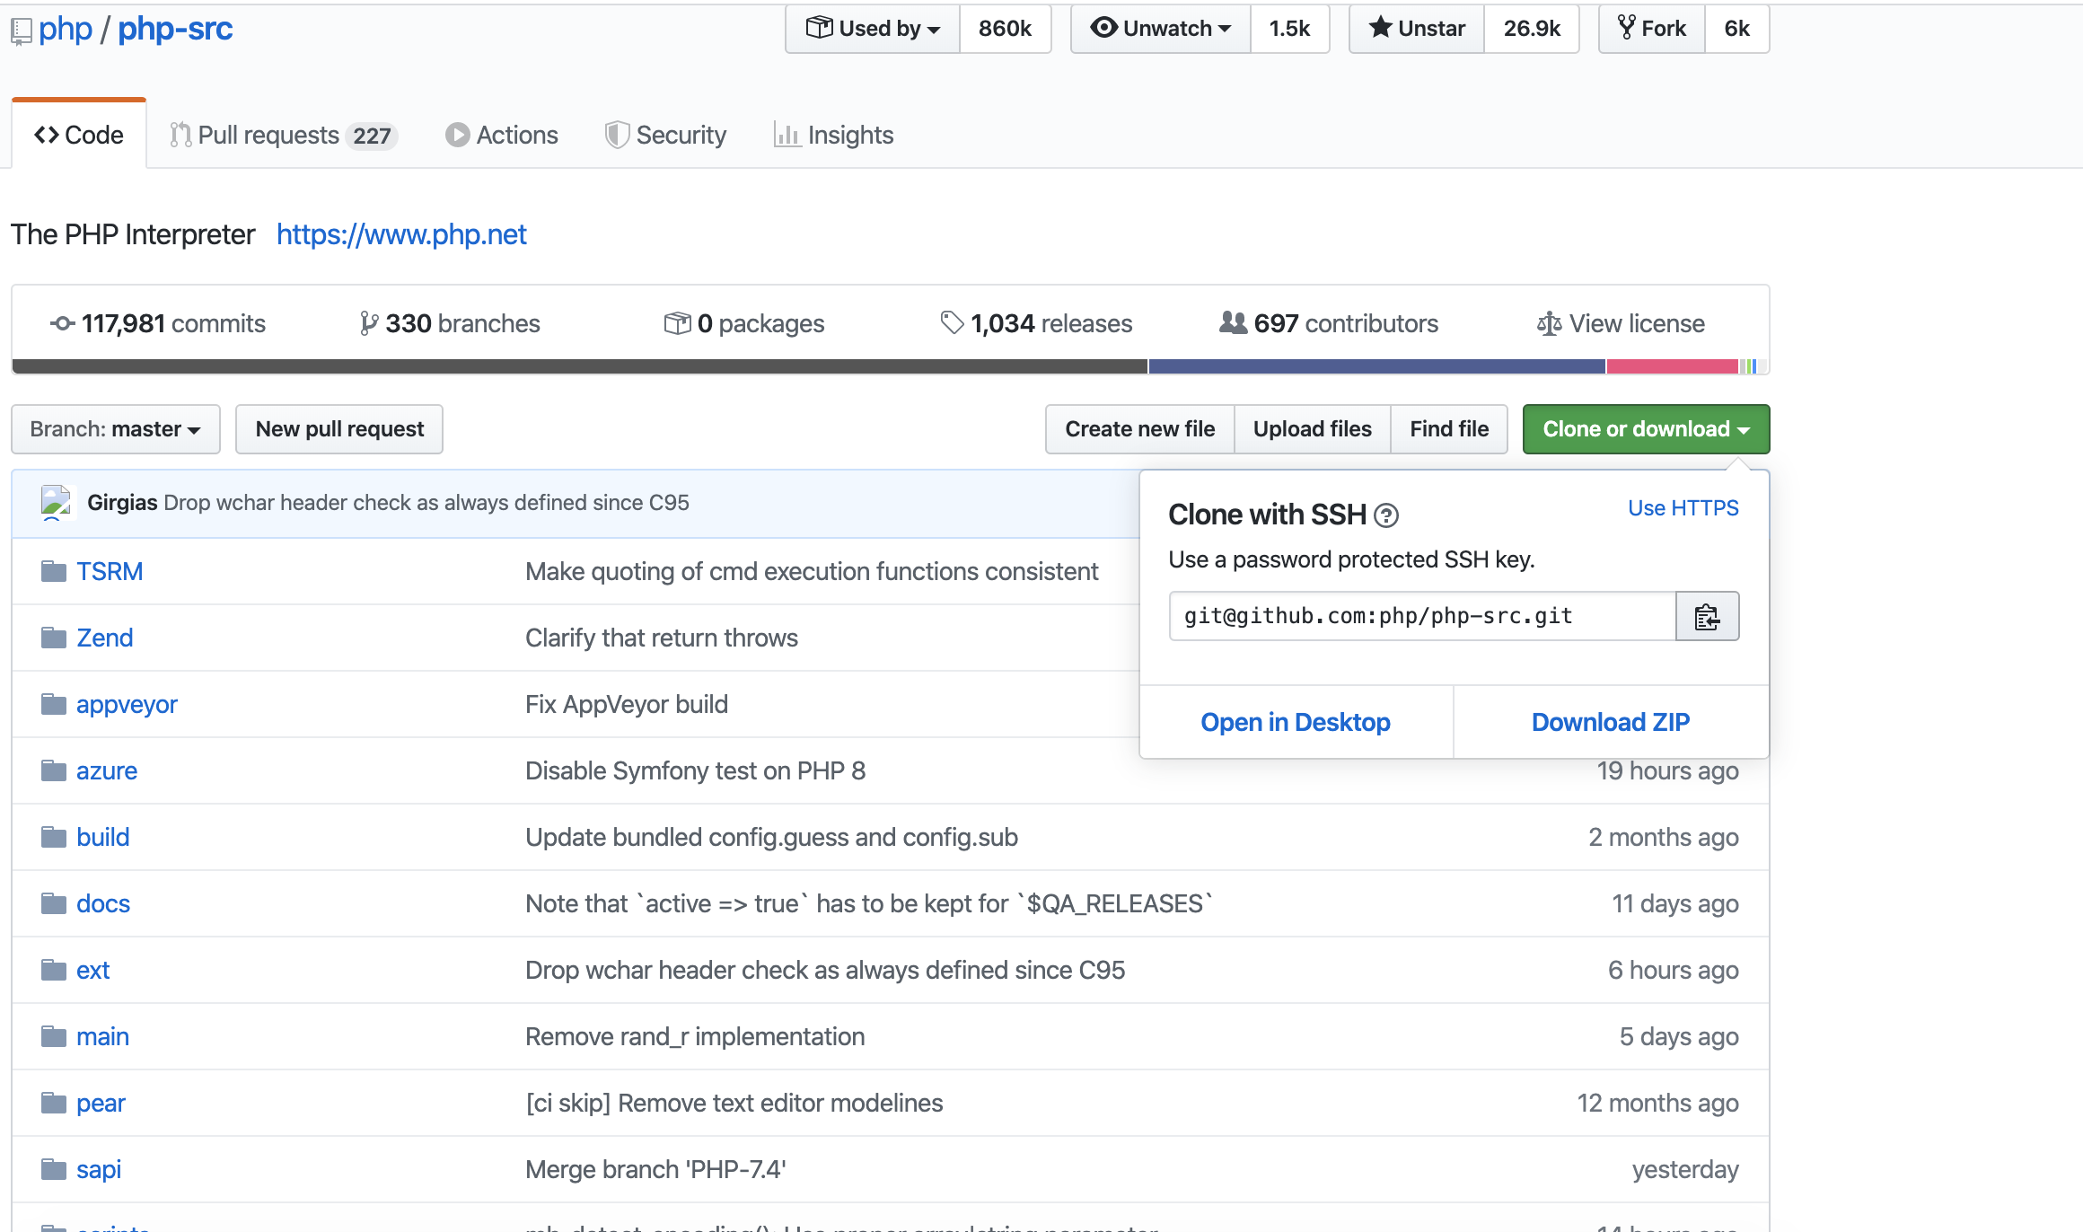Click the pink language bar segment
Viewport: 2083px width, 1232px height.
(1673, 366)
